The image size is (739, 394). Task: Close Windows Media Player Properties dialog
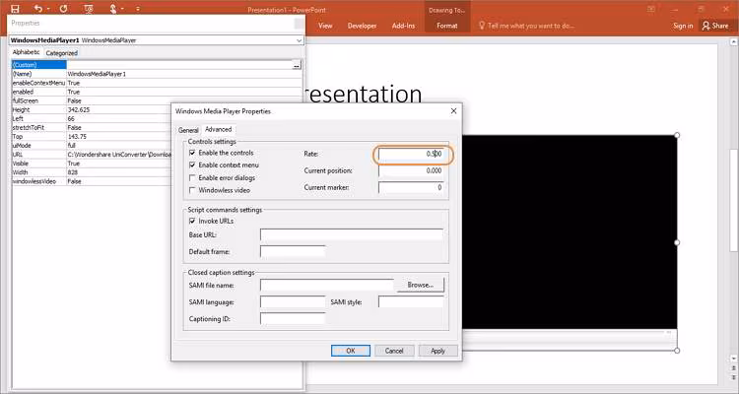point(453,110)
